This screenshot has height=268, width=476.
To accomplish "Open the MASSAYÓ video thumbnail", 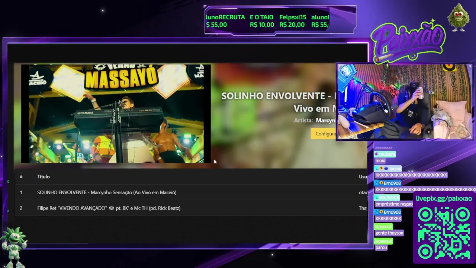I will click(116, 114).
